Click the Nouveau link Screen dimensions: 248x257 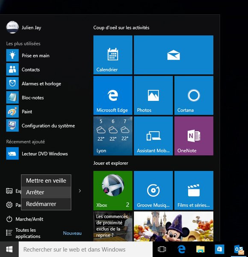(x=72, y=233)
